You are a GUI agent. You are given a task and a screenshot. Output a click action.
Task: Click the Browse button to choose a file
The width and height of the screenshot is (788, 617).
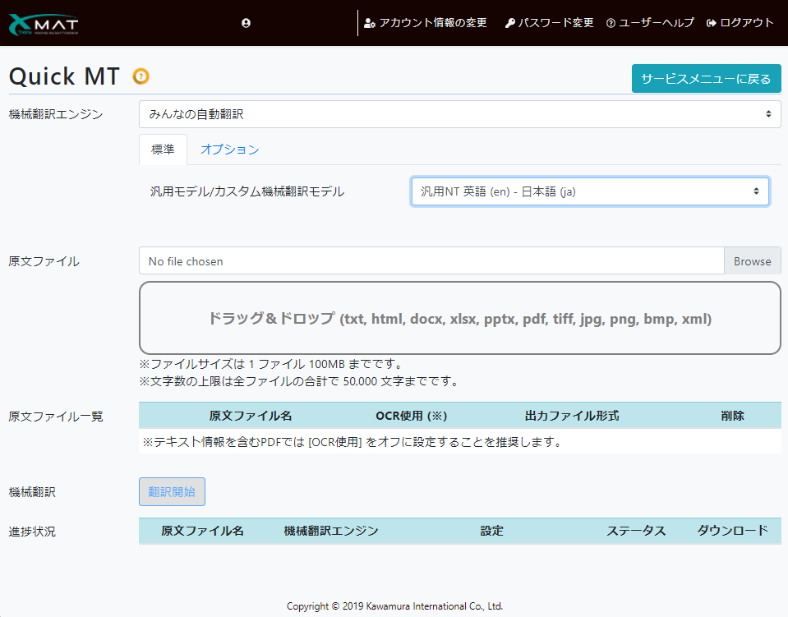click(x=752, y=260)
